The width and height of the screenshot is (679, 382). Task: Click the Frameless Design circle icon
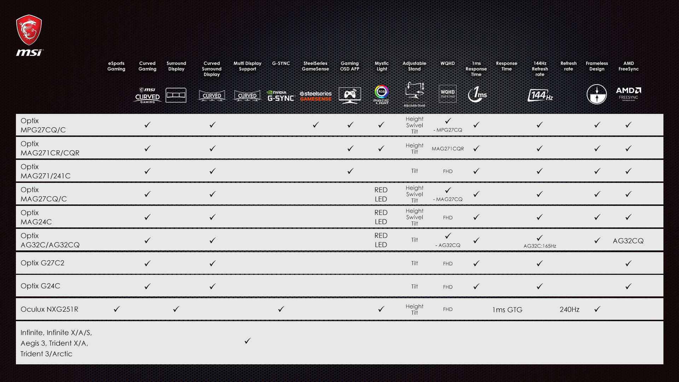(x=597, y=94)
